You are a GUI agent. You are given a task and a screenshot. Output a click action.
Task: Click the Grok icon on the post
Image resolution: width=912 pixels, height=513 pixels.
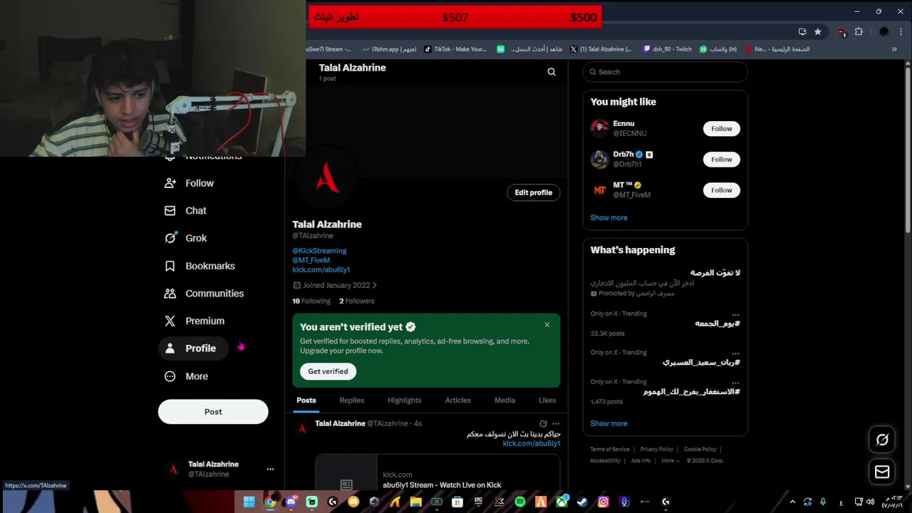pos(543,423)
